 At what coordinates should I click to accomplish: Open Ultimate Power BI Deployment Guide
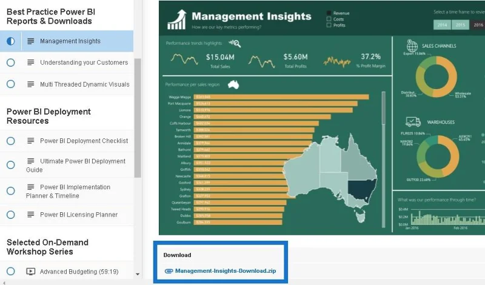coord(76,166)
